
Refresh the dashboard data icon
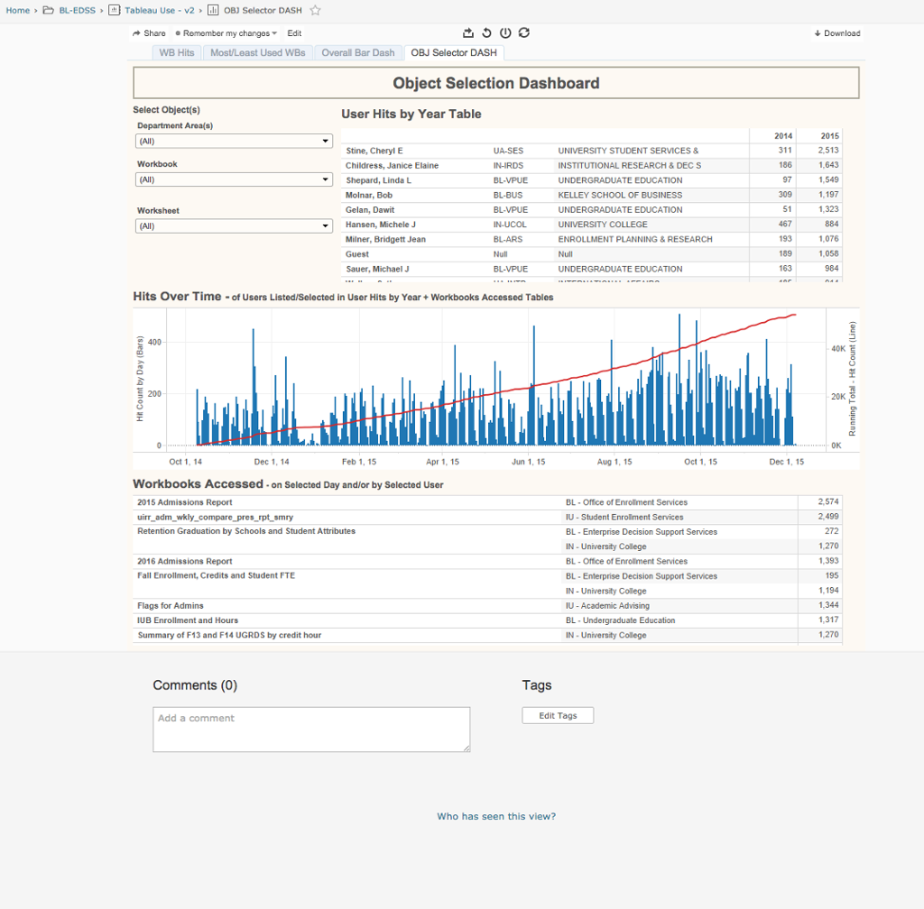pos(524,33)
